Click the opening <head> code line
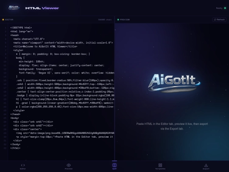Screen dimensions: 229x172 (14, 35)
